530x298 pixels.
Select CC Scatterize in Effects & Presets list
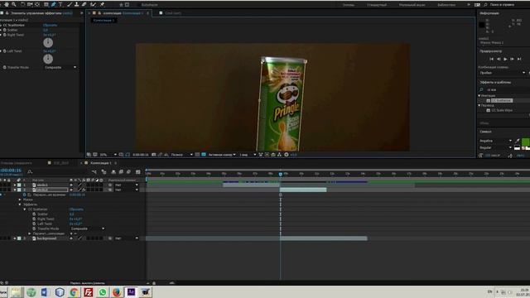pos(502,100)
